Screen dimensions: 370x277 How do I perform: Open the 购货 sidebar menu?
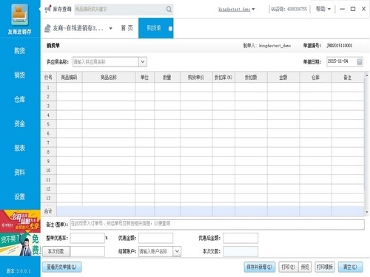[x=19, y=51]
